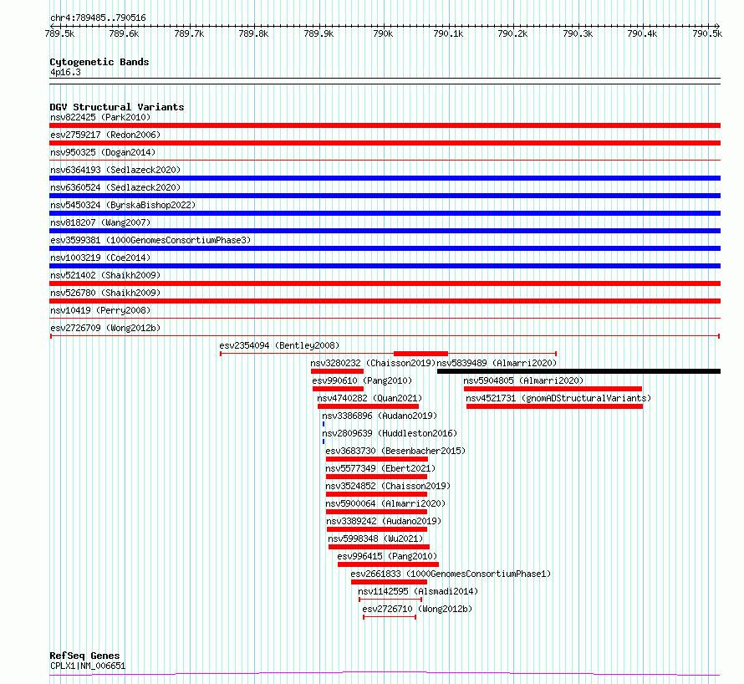Screen dimensions: 744x684
Task: Click esv3599381 (1000GenomesConsortiumPhase3) label
Action: [150, 240]
